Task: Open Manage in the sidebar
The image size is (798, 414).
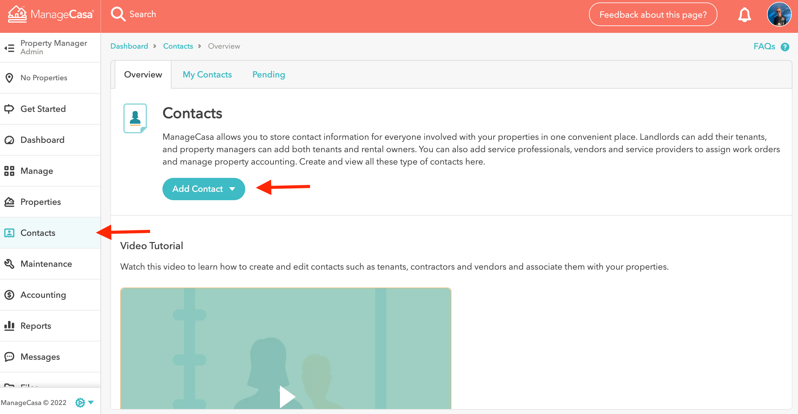Action: point(50,171)
